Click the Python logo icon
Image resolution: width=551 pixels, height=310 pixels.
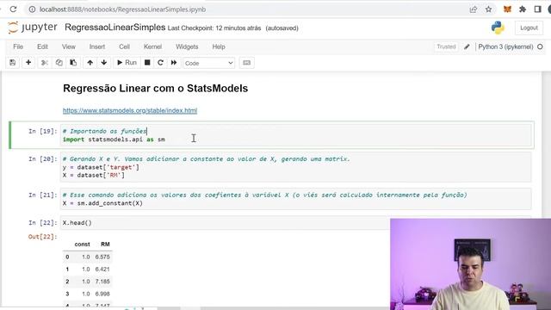[498, 28]
